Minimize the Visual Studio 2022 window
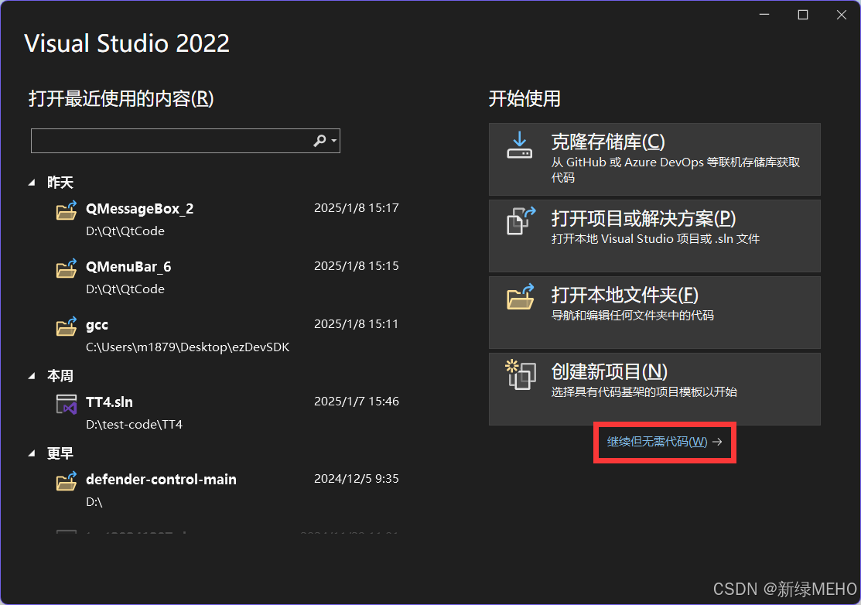Image resolution: width=861 pixels, height=605 pixels. tap(764, 15)
